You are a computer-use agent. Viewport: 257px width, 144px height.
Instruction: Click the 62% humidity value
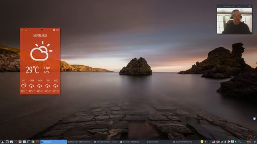click(47, 72)
